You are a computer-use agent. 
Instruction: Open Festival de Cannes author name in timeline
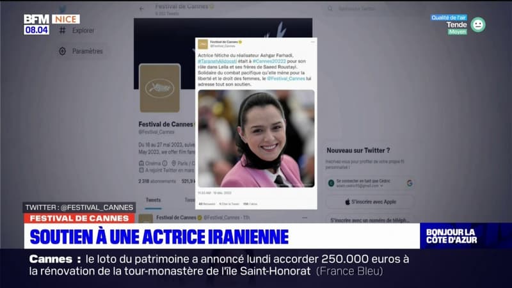pos(177,218)
